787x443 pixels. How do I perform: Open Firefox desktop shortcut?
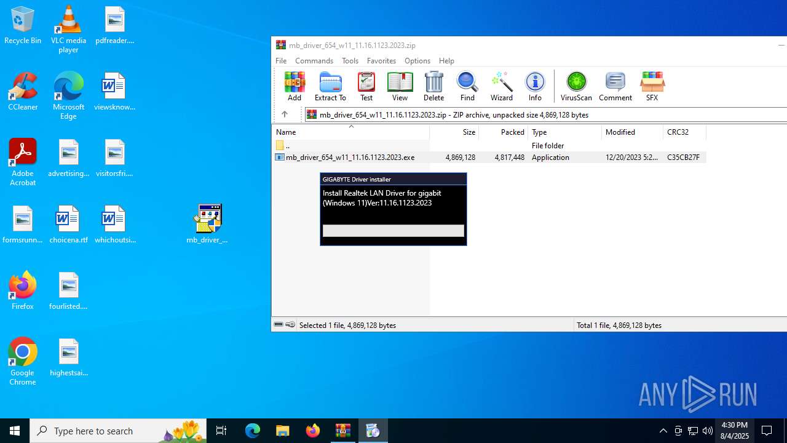coord(23,292)
